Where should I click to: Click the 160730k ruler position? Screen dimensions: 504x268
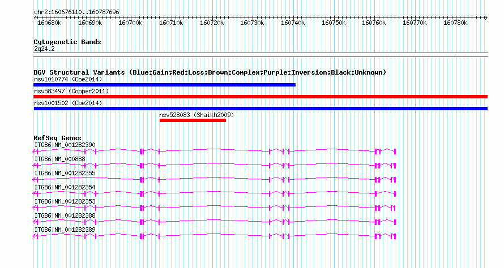(253, 23)
